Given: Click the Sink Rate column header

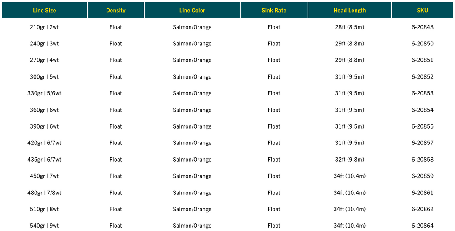Looking at the screenshot, I should [274, 10].
